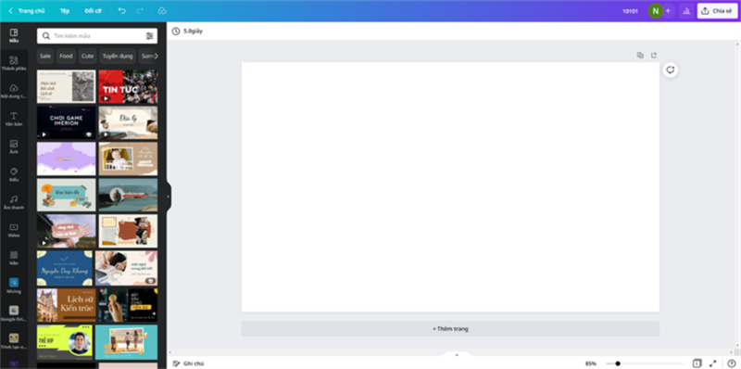Click the 5.0giây timing clock
The width and height of the screenshot is (741, 369).
coord(188,32)
